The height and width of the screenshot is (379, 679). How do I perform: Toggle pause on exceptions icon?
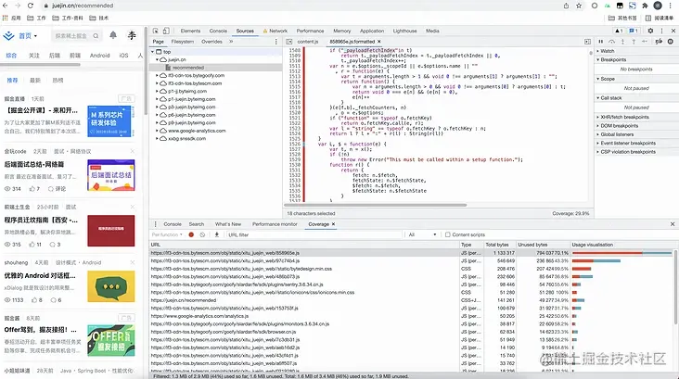[x=671, y=42]
